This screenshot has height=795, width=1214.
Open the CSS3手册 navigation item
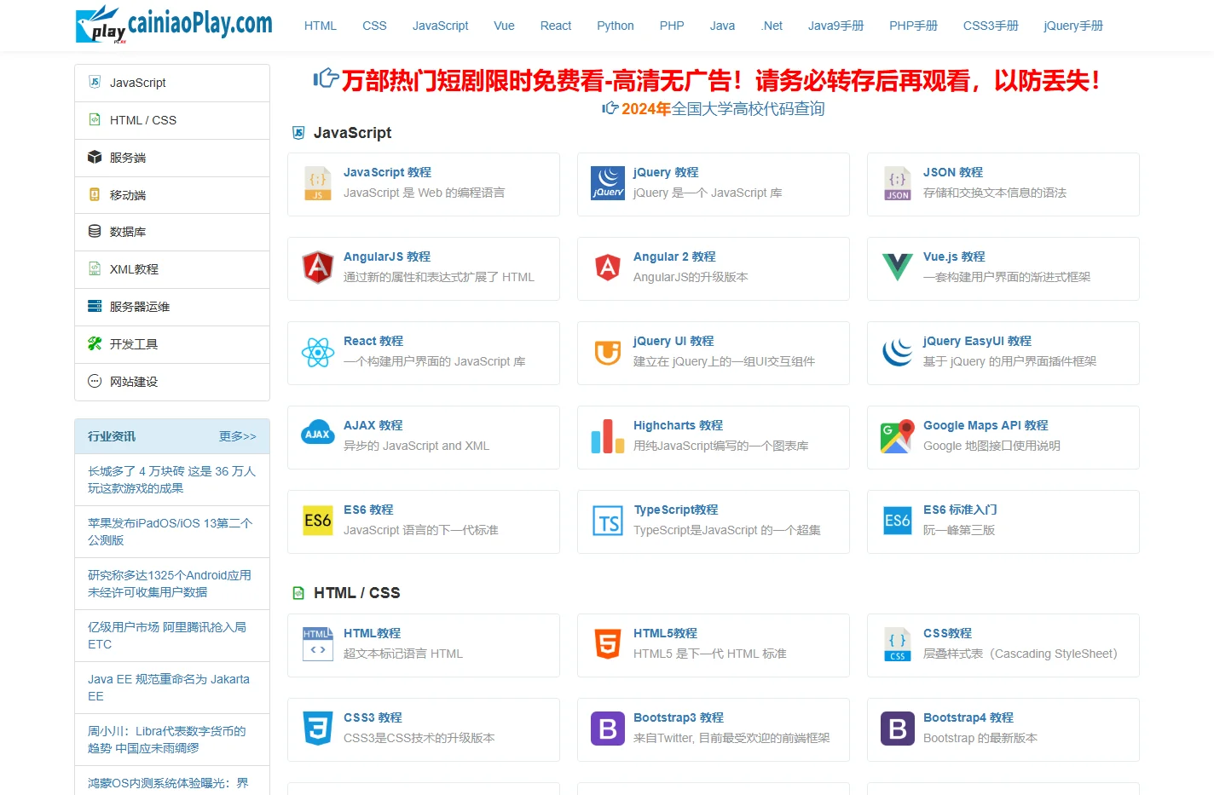point(991,26)
